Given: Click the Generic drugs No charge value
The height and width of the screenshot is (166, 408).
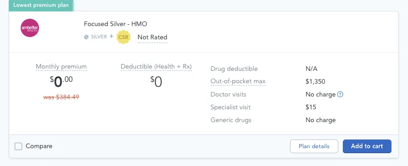Looking at the screenshot, I should 320,120.
